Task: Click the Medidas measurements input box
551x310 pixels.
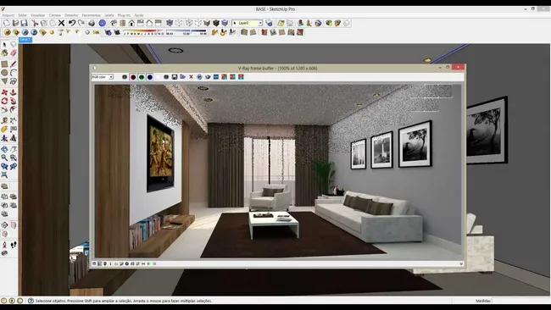Action: pyautogui.click(x=520, y=301)
